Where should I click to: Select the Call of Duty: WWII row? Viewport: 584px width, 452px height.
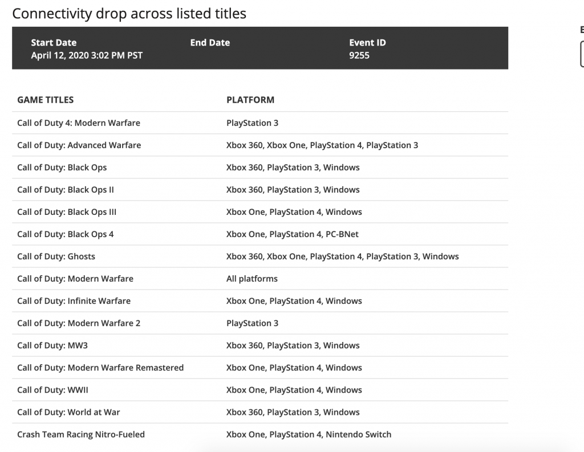(x=53, y=390)
